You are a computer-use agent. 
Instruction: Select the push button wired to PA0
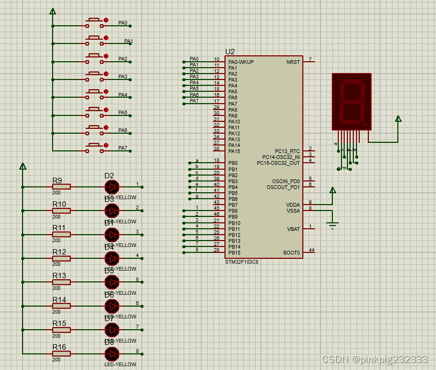point(95,23)
